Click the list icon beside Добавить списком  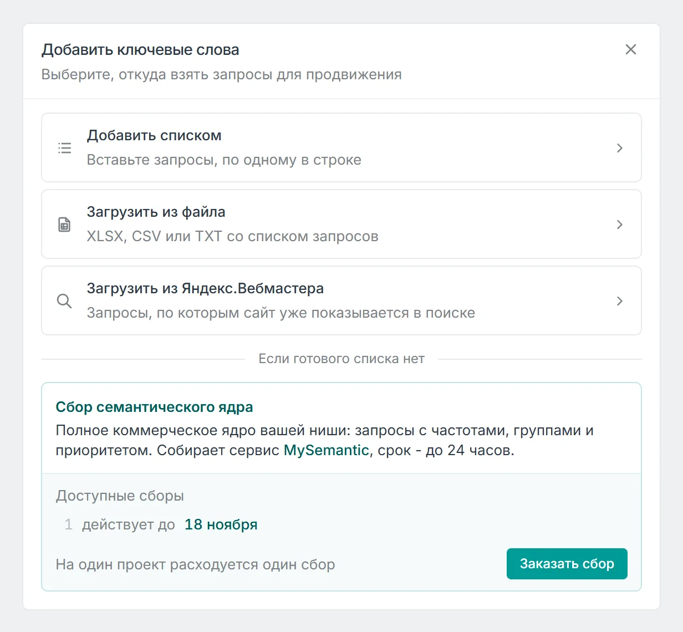point(64,147)
